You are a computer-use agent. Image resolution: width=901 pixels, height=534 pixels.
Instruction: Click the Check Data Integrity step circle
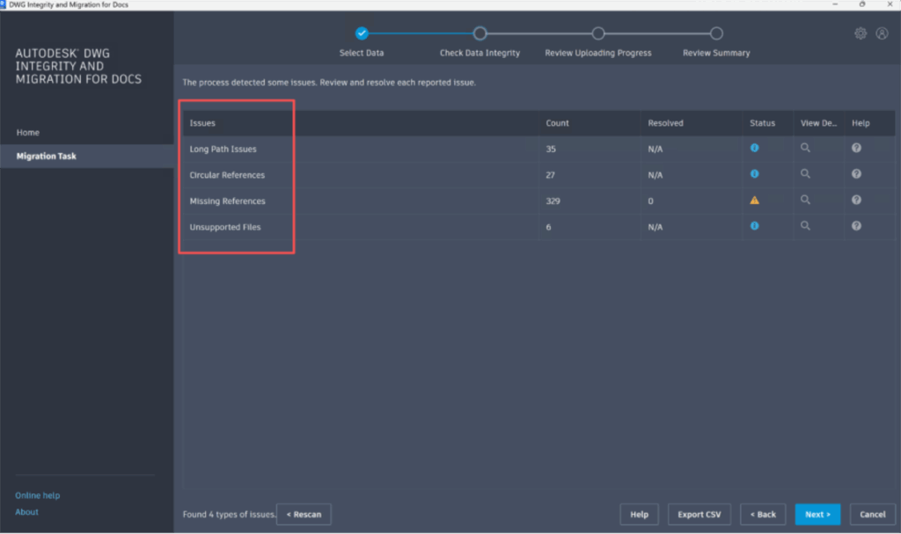click(480, 33)
